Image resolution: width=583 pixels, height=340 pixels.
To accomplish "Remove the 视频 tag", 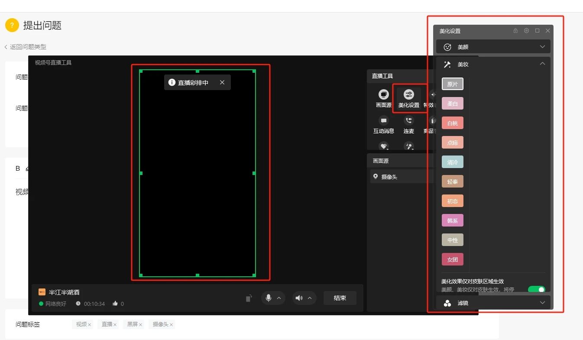I will tap(90, 324).
